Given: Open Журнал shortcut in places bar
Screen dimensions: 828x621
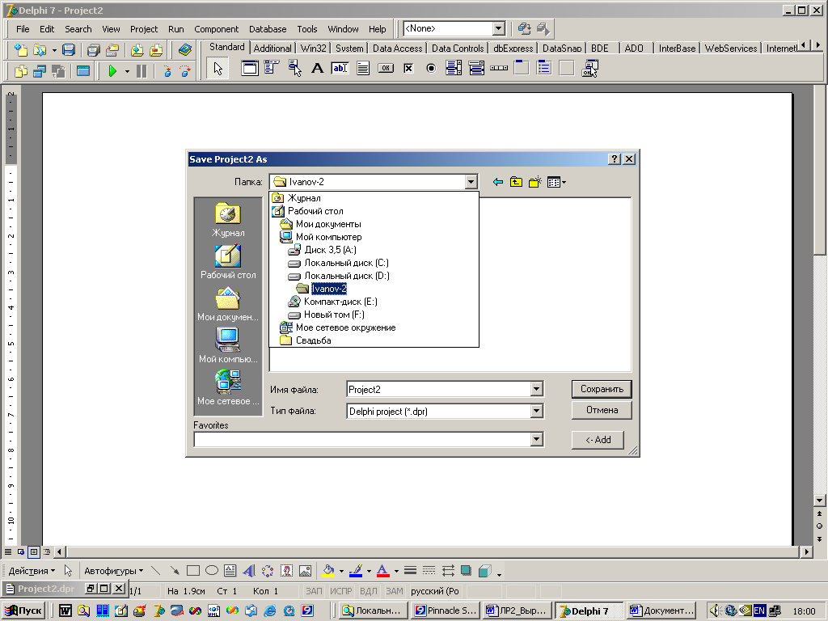Looking at the screenshot, I should [x=228, y=220].
